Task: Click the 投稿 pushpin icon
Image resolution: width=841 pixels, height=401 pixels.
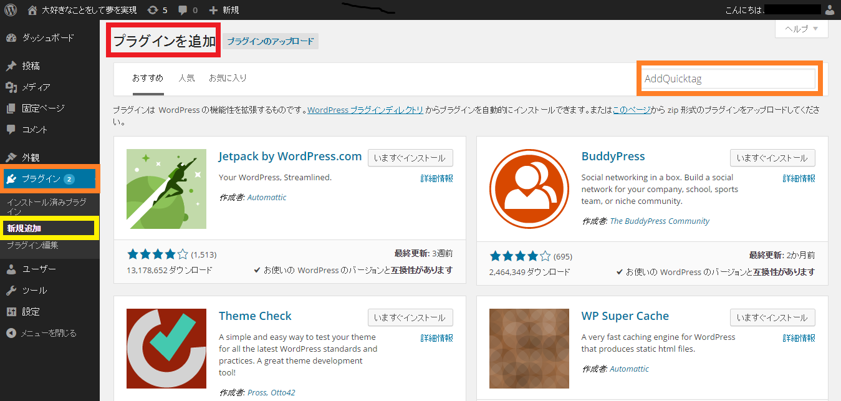Action: click(x=11, y=66)
